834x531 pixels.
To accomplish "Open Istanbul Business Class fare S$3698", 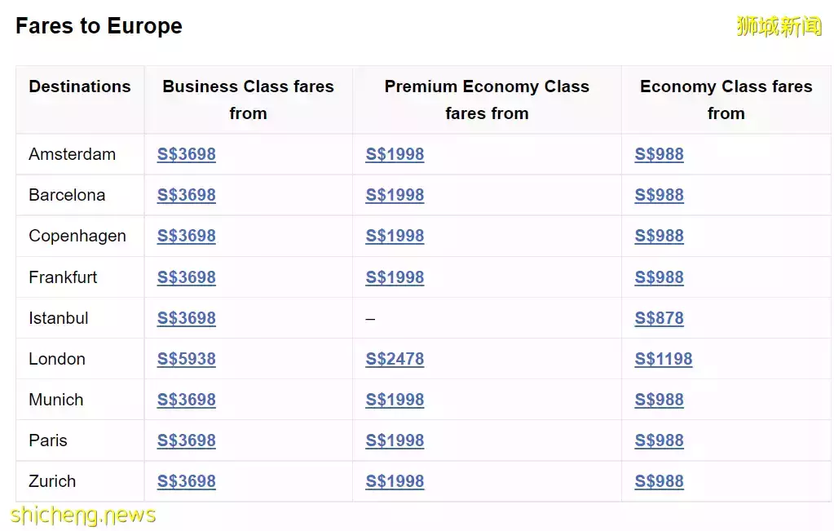I will [x=186, y=318].
